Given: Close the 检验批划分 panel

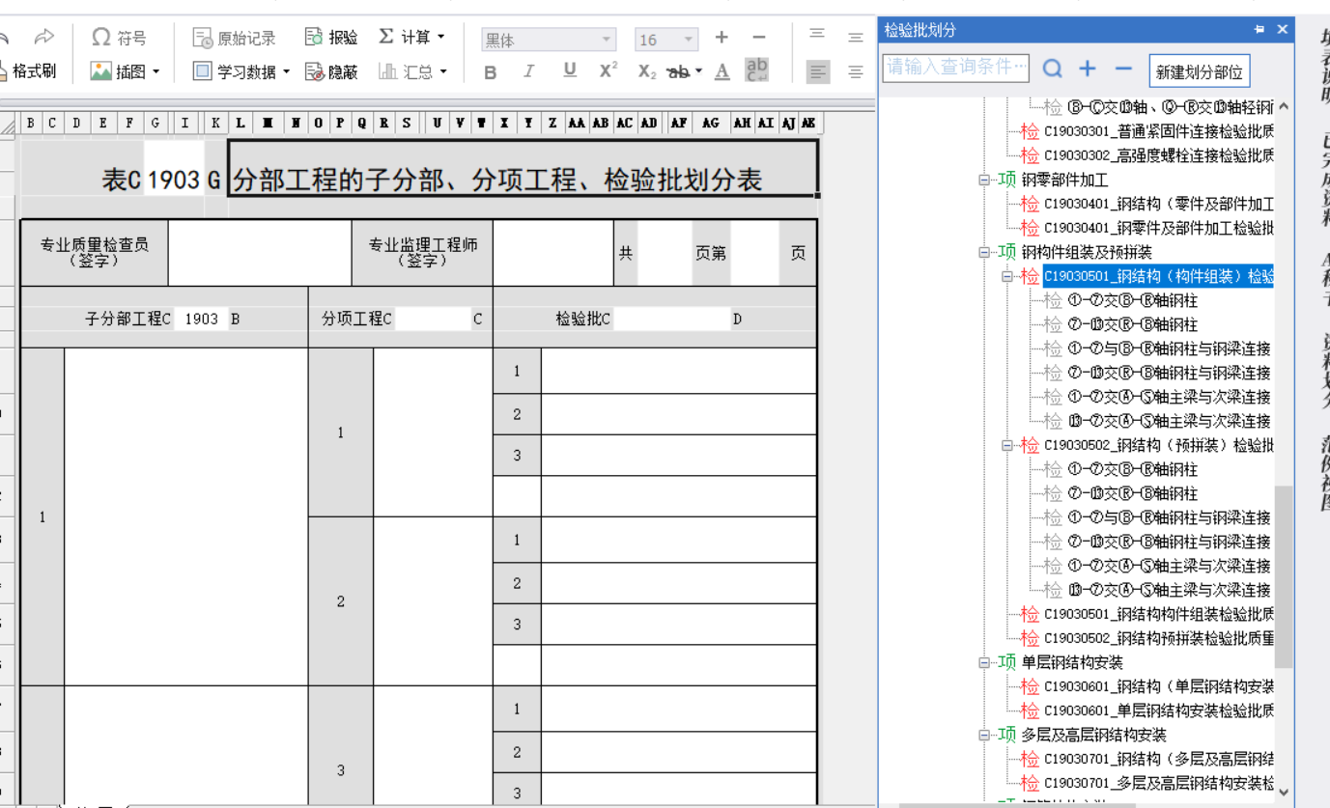Looking at the screenshot, I should (1283, 30).
